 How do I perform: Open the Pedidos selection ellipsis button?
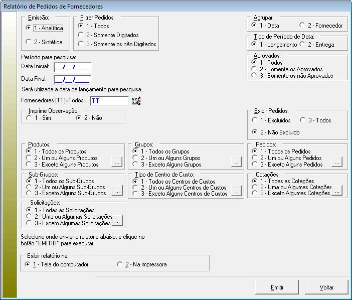[336, 162]
